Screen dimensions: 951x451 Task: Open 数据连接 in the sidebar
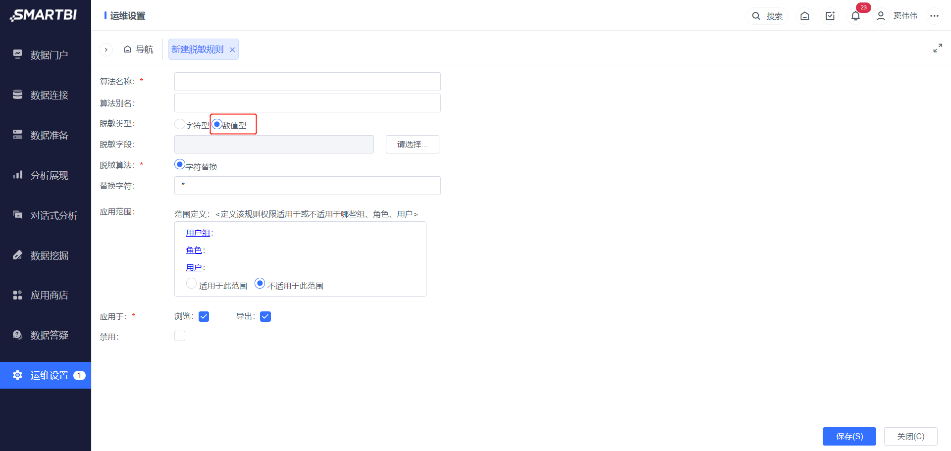[46, 95]
